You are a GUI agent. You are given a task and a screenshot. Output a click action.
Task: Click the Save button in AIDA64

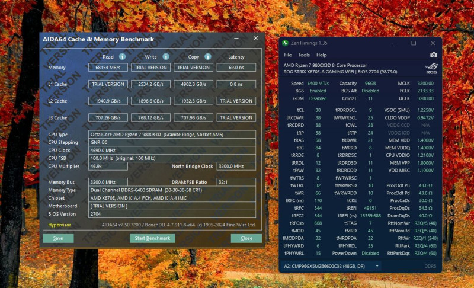(58, 238)
